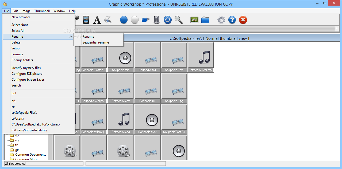Click the scanner icon in the toolbar

[108, 20]
